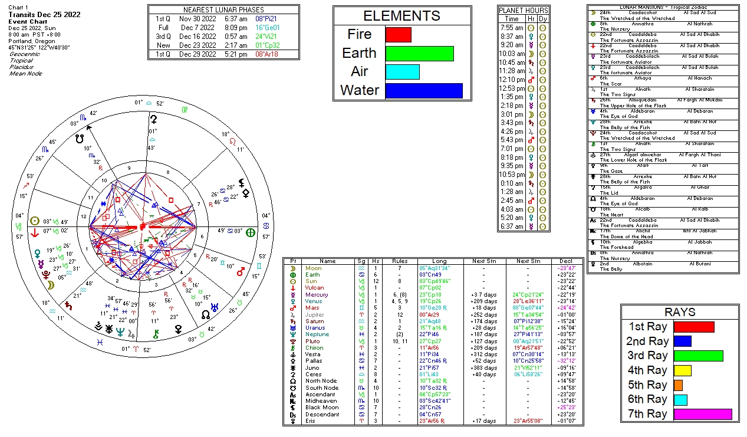Click the RAYS panel title
This screenshot has width=747, height=437.
pyautogui.click(x=680, y=312)
